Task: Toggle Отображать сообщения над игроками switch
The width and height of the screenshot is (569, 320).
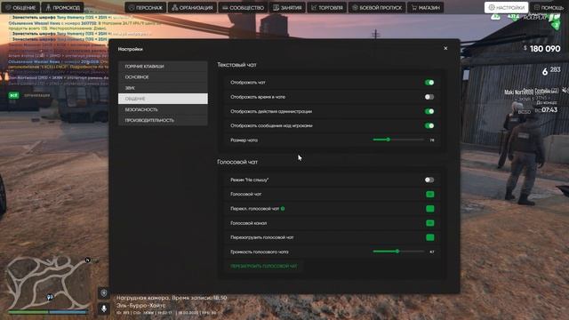Action: click(429, 125)
